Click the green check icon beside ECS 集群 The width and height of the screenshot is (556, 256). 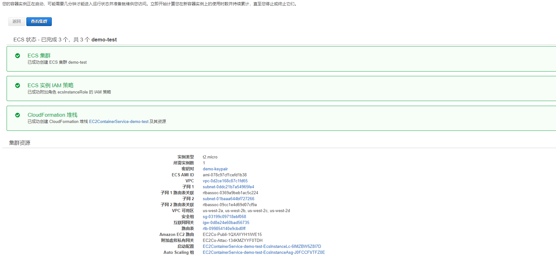coord(18,56)
